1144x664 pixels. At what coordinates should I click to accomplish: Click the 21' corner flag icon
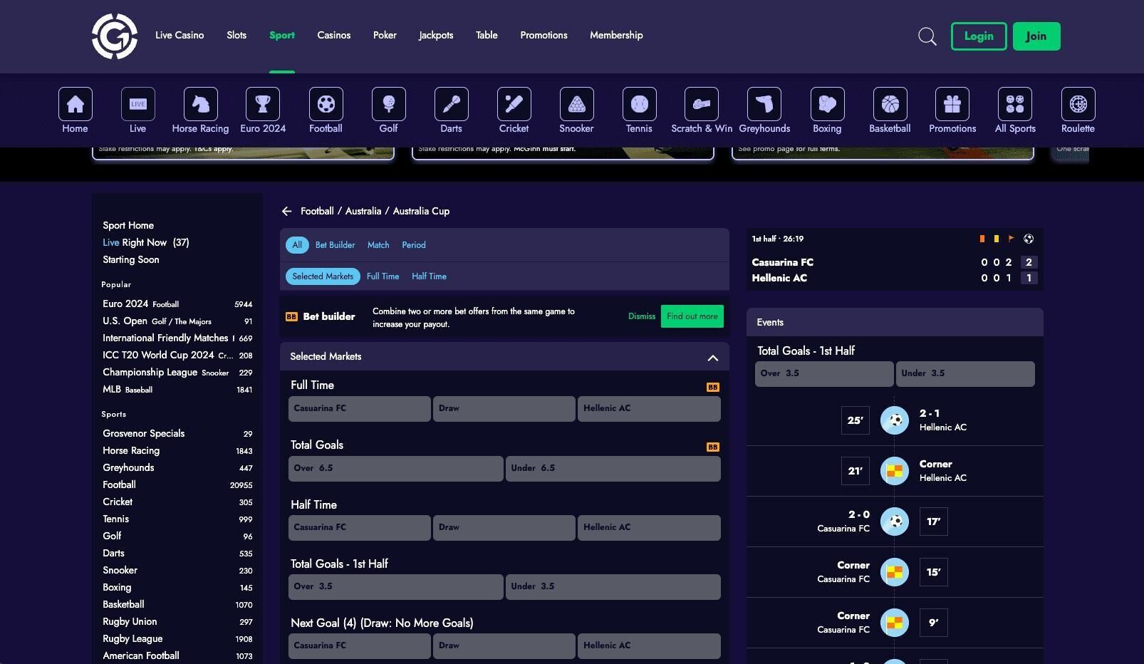tap(895, 471)
